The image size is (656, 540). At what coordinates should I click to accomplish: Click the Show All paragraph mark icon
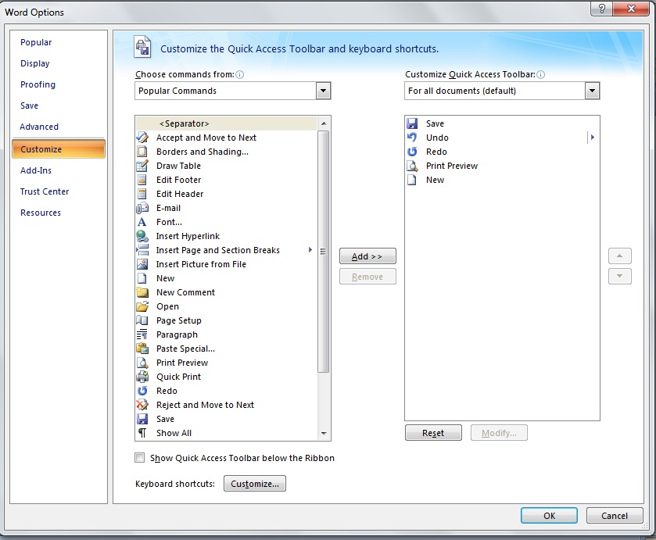[x=142, y=433]
